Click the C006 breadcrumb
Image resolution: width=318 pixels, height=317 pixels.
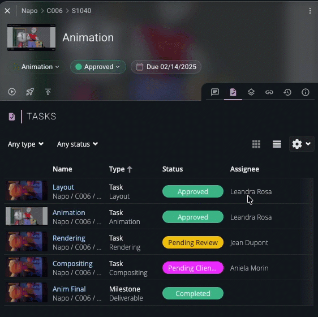54,11
